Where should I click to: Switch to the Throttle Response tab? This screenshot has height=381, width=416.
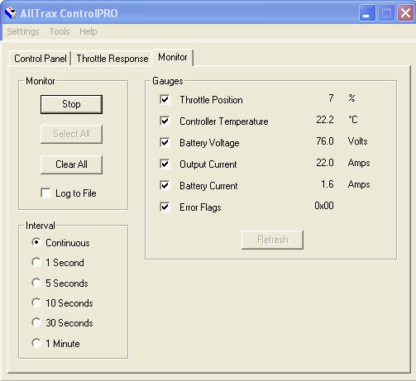[112, 59]
